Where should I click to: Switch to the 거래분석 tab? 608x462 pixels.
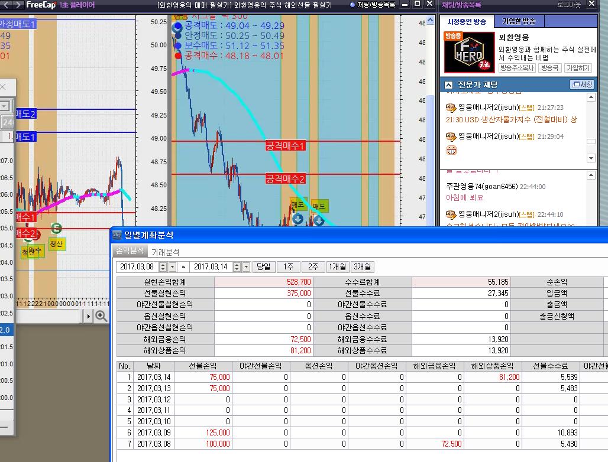click(166, 252)
